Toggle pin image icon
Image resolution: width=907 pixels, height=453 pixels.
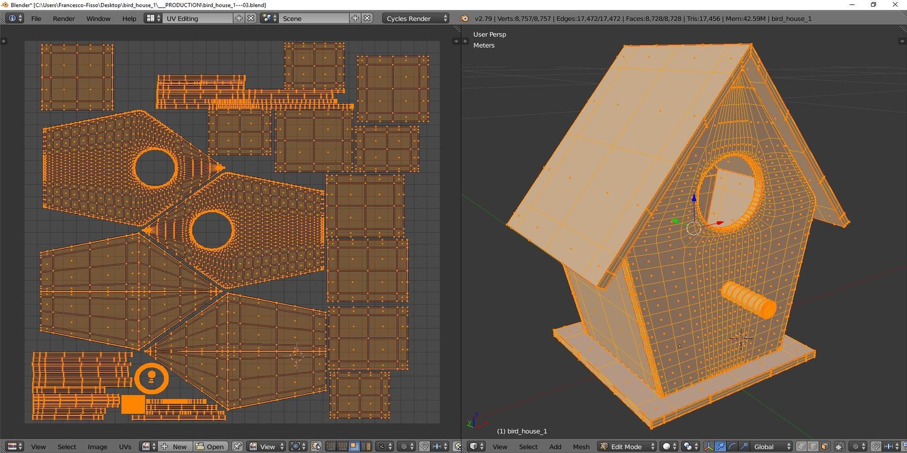[237, 446]
